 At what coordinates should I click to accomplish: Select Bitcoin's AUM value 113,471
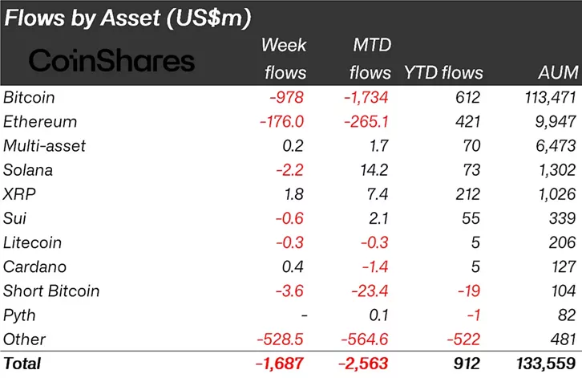548,98
